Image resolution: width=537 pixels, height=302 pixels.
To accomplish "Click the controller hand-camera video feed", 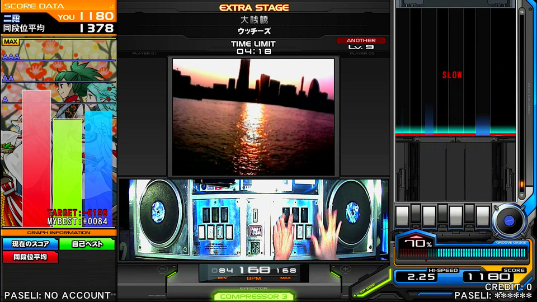I will 254,219.
